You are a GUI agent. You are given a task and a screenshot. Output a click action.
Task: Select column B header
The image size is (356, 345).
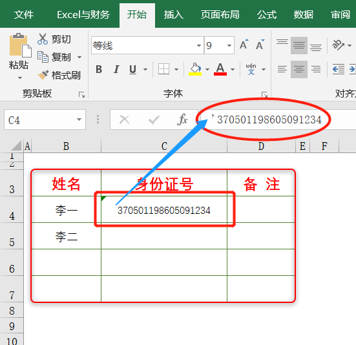tap(66, 146)
